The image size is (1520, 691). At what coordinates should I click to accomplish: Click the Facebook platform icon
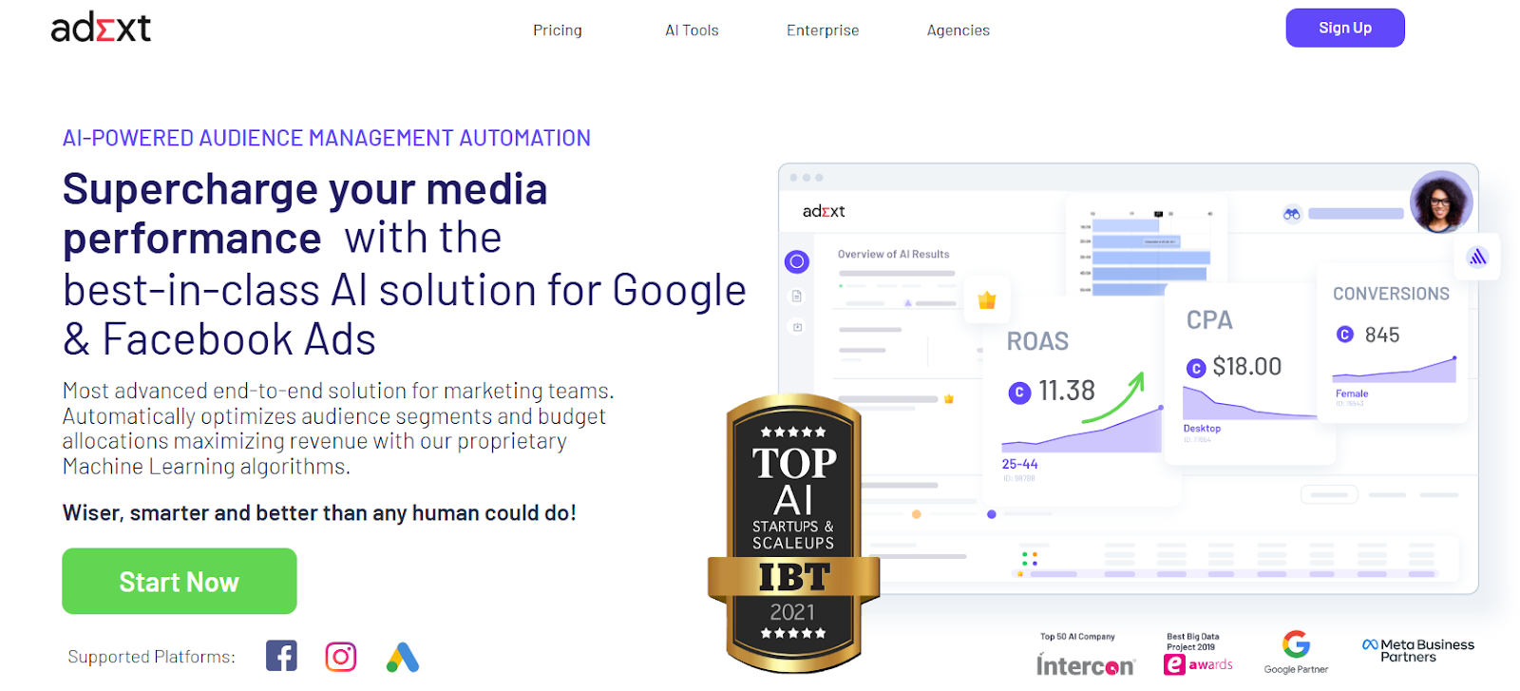(281, 656)
